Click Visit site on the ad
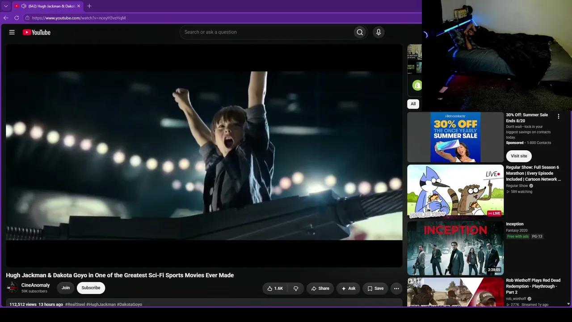Image resolution: width=572 pixels, height=322 pixels. [519, 156]
